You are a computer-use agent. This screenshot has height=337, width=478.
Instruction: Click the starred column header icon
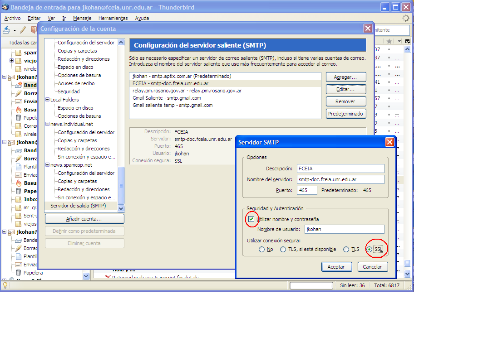pos(389,41)
